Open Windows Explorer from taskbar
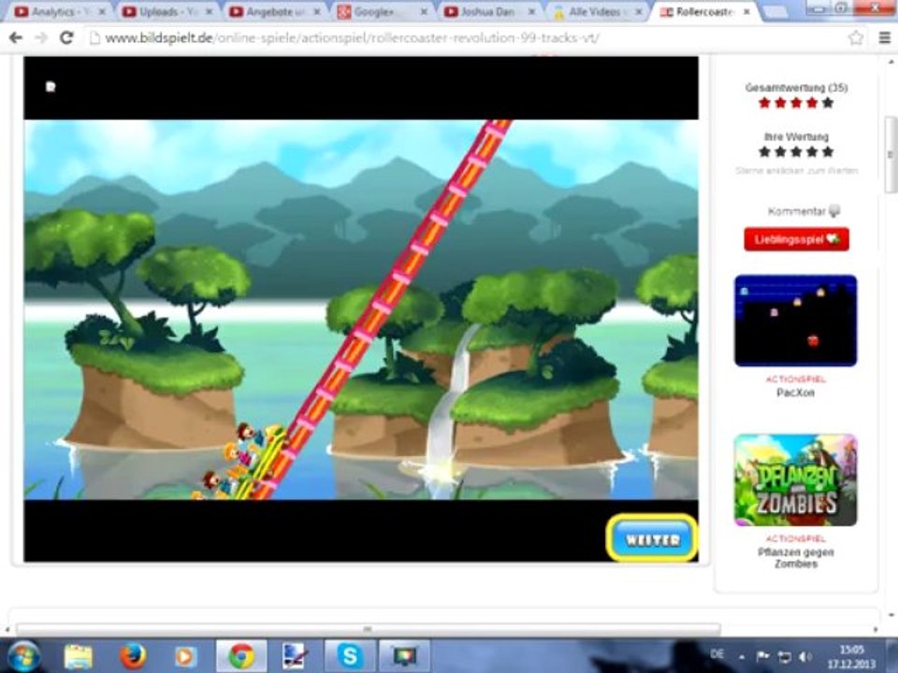Screen dimensions: 898x673 tap(79, 656)
